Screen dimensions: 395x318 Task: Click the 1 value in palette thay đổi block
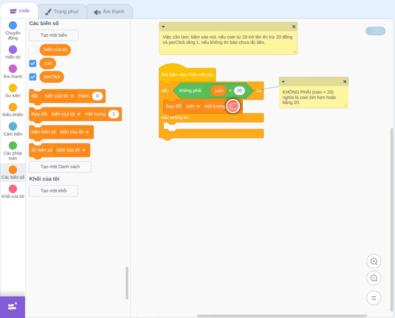[114, 114]
